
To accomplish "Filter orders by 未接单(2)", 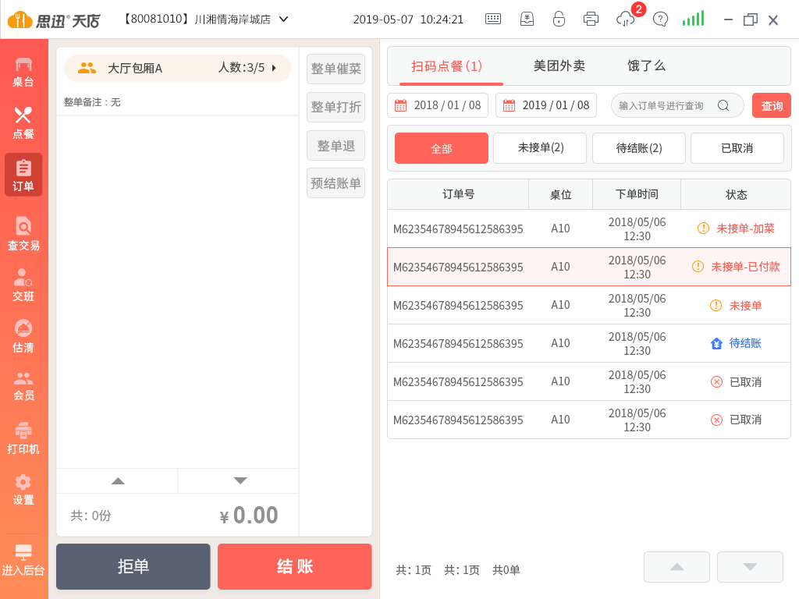I will 540,148.
